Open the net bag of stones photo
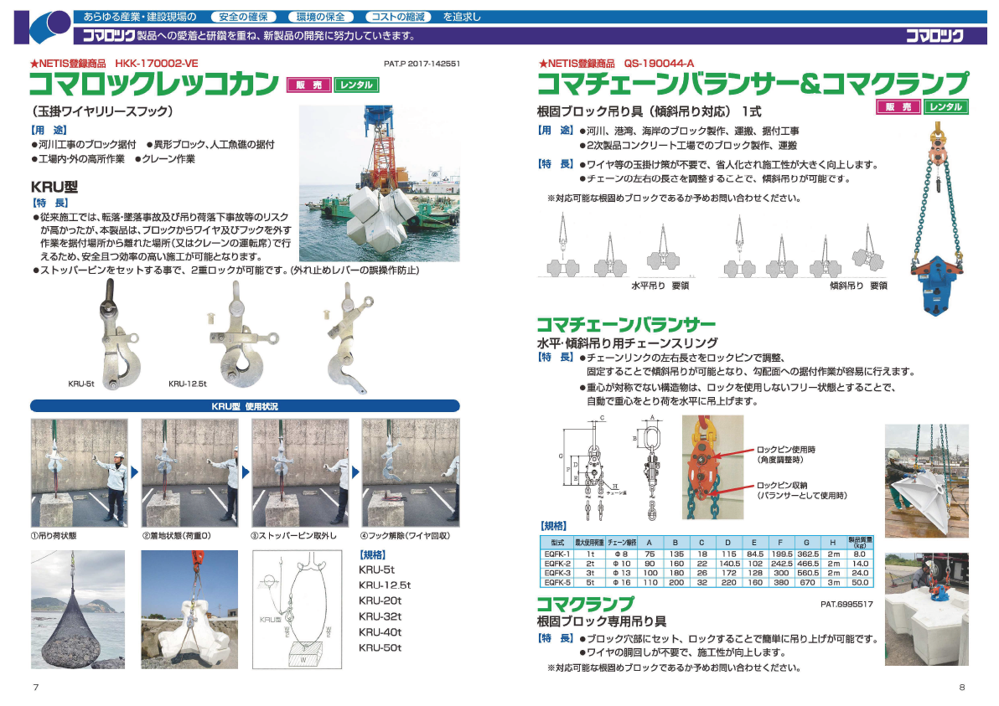 coord(78,610)
